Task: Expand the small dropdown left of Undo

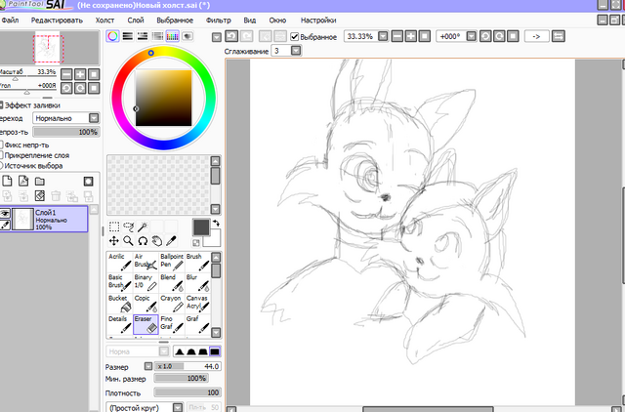Action: click(217, 37)
